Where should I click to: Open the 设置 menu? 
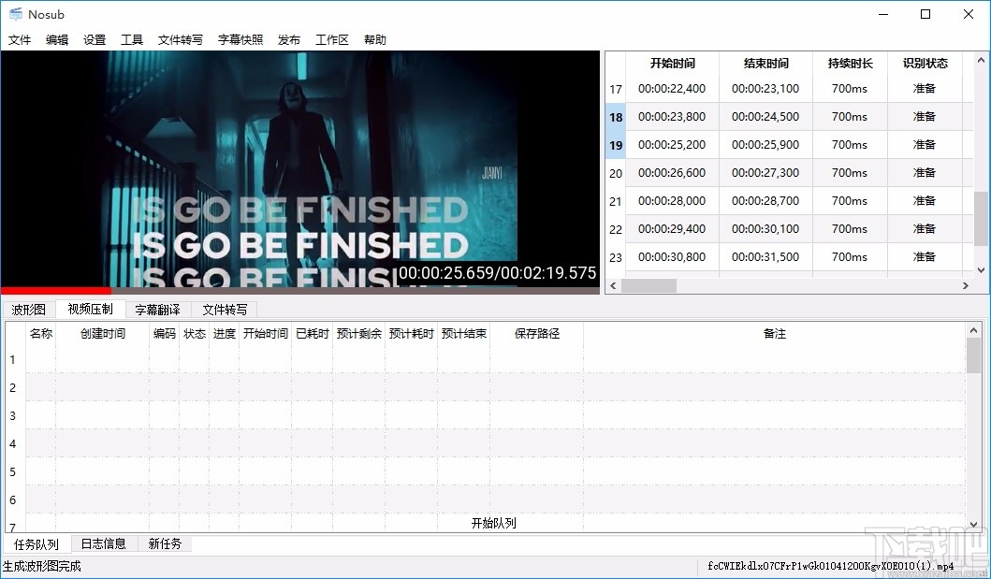(95, 40)
